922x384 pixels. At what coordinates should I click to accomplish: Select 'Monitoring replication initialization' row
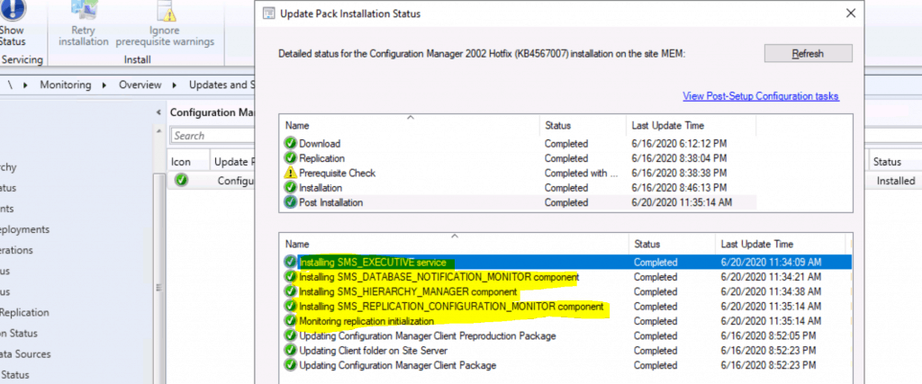(566, 321)
